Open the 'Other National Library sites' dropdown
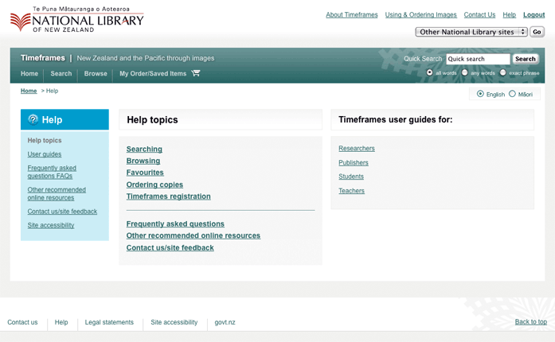Viewport: 555px width, 342px height. click(x=471, y=32)
